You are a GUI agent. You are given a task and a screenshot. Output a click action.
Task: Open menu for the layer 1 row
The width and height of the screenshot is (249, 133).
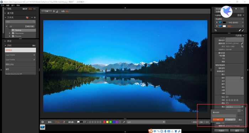[x=243, y=26]
